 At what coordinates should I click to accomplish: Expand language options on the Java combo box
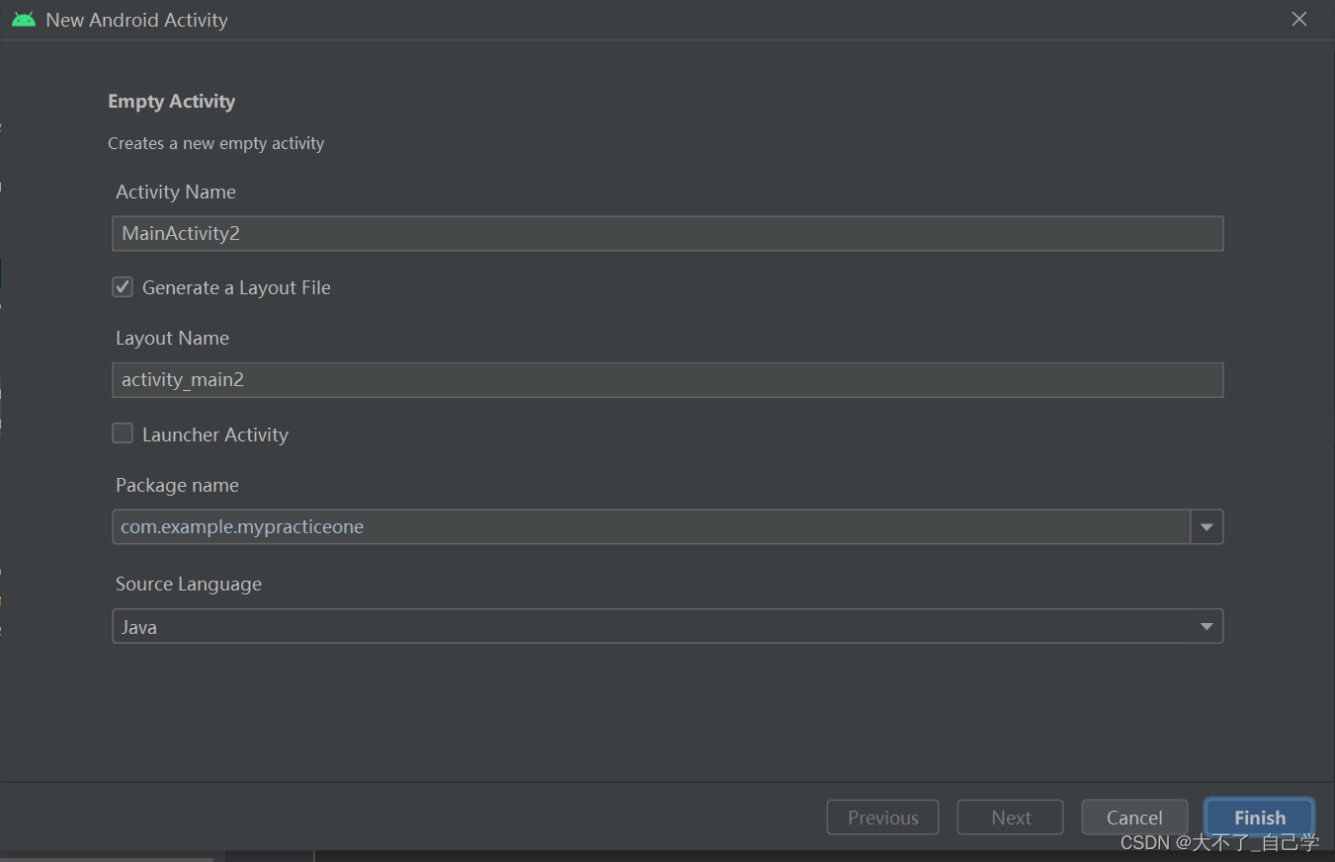point(1207,626)
